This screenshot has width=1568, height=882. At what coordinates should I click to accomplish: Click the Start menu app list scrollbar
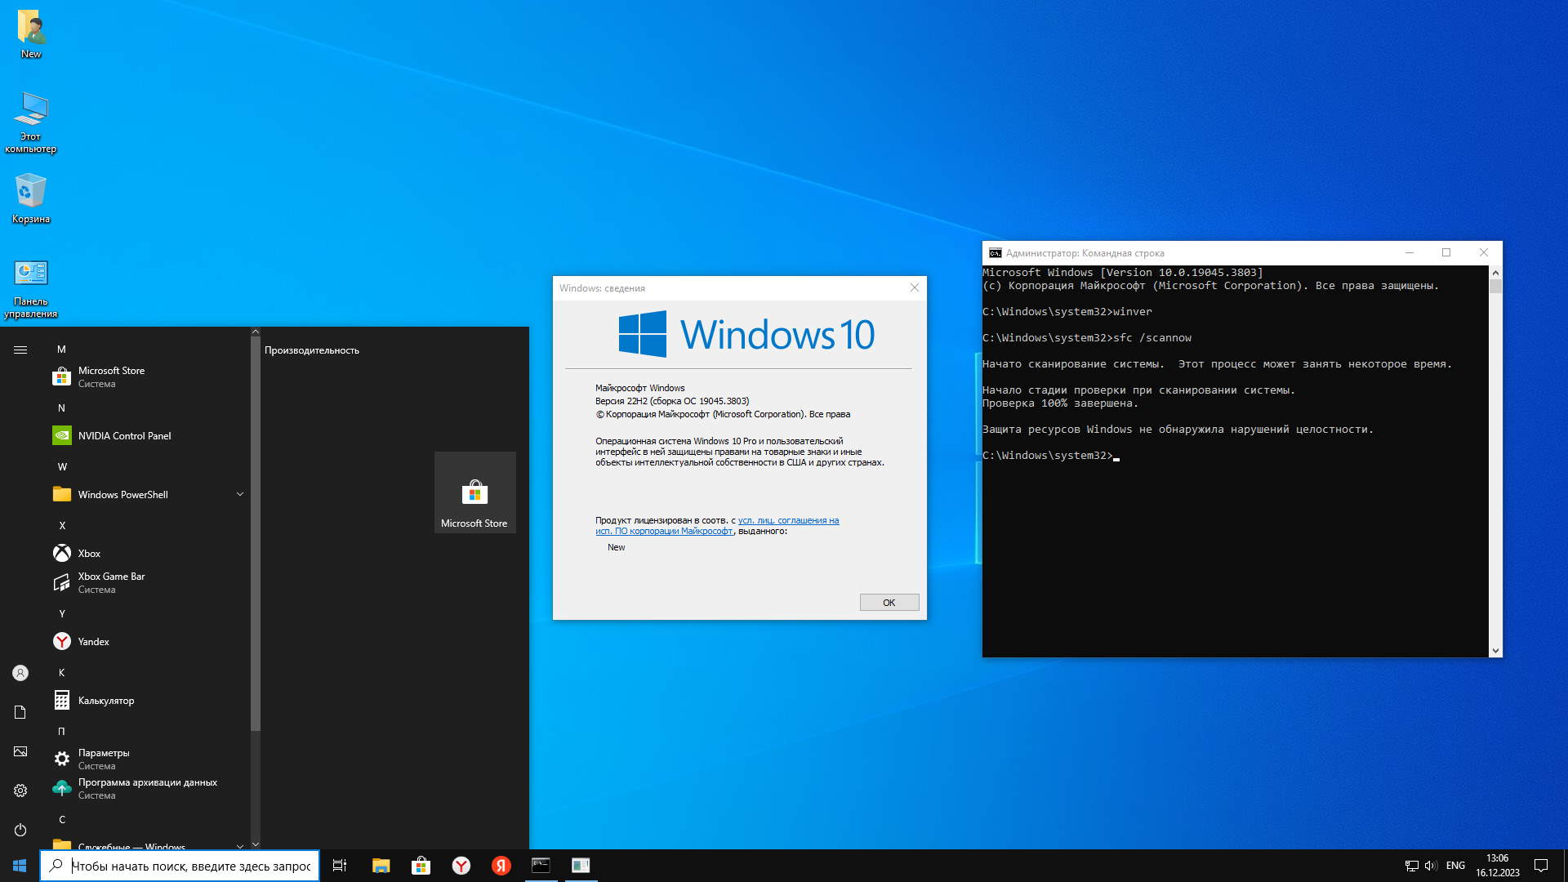click(x=255, y=531)
